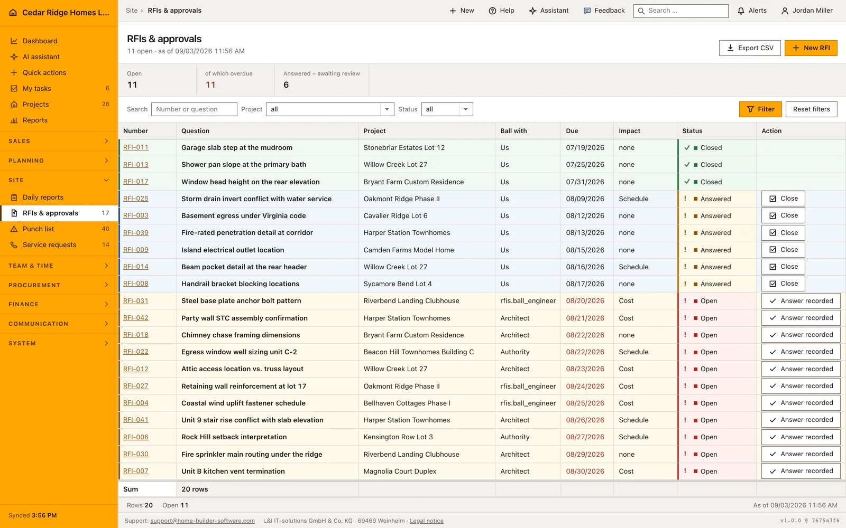
Task: Close RFI-008 with its Close checkbox button
Action: (x=783, y=284)
